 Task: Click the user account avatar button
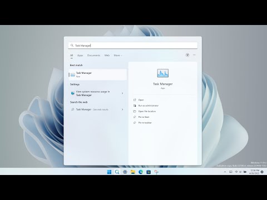[x=187, y=55]
